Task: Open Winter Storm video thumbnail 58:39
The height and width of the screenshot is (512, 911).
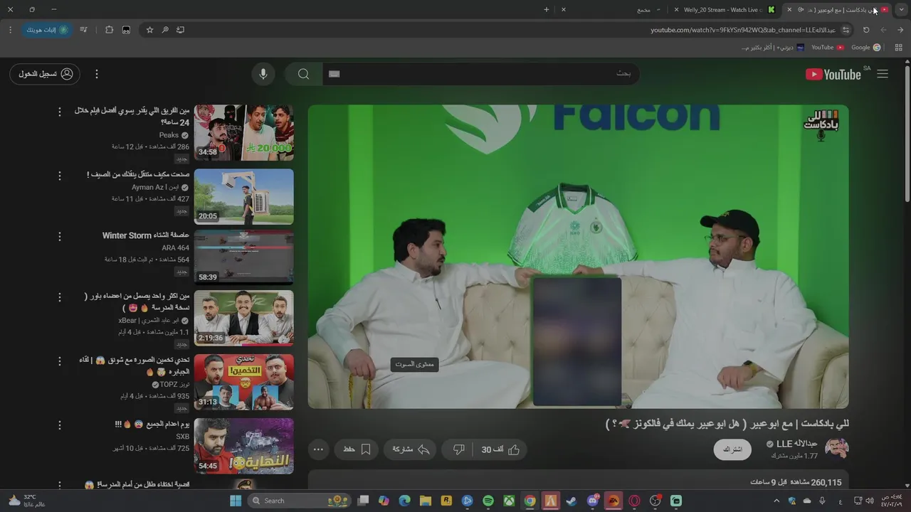Action: (243, 257)
